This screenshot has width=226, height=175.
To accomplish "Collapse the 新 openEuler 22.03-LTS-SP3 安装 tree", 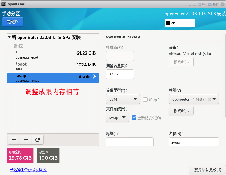I will click(9, 37).
